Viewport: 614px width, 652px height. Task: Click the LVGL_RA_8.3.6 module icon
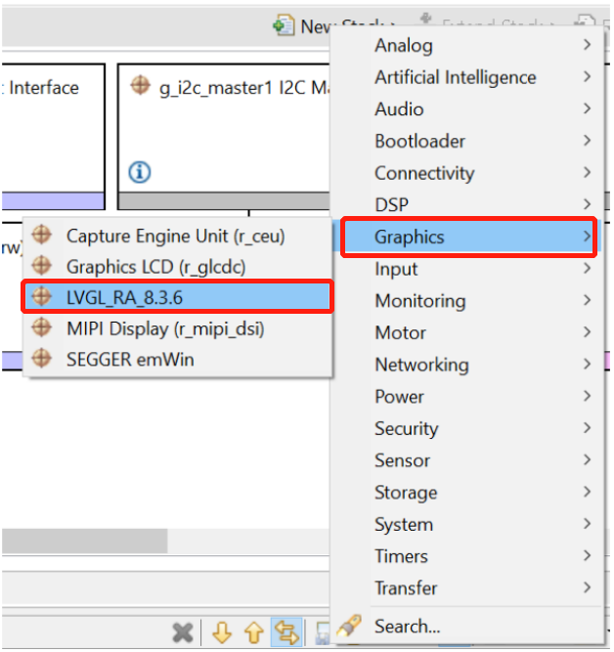42,296
